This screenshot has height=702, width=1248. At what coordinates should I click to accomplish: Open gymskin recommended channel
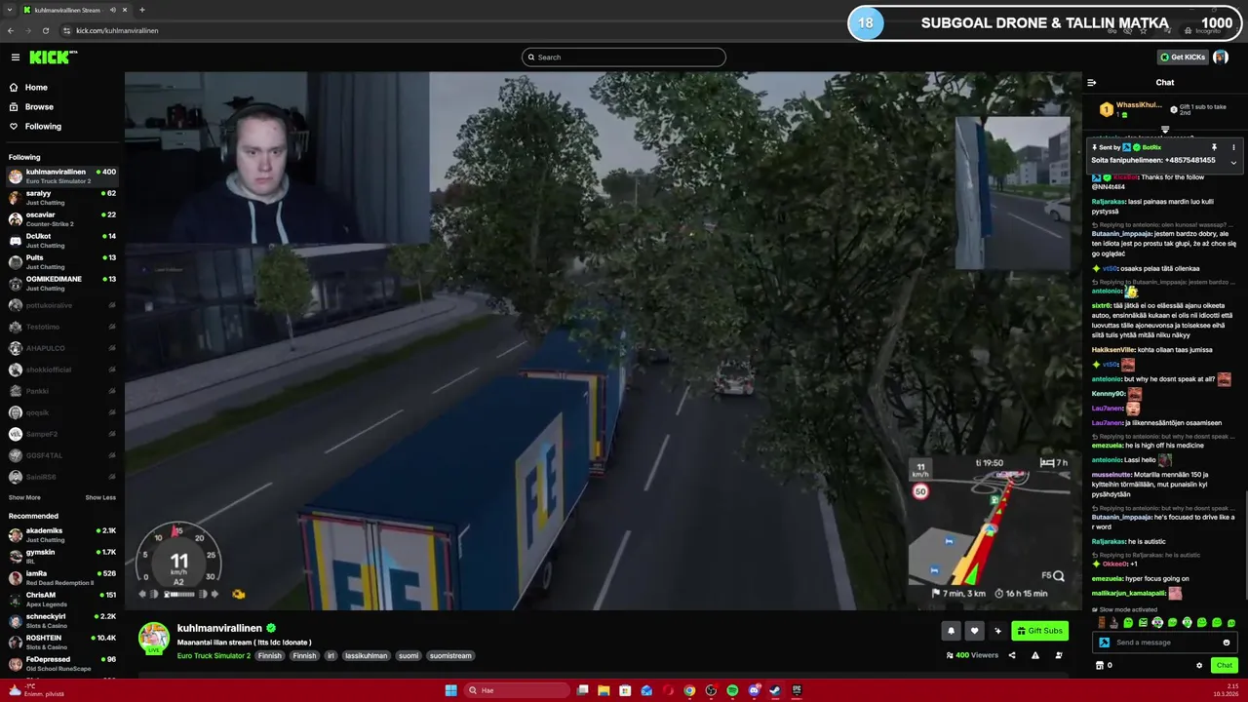pos(62,556)
